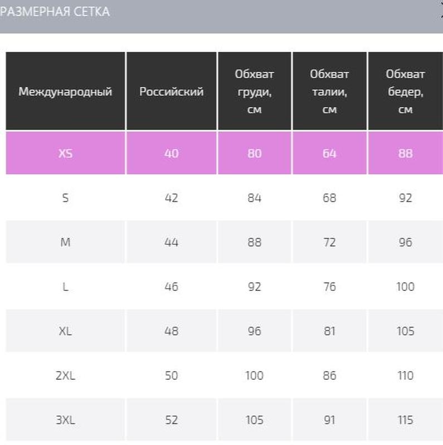Image resolution: width=443 pixels, height=445 pixels.
Task: Select the S size row label
Action: [65, 198]
